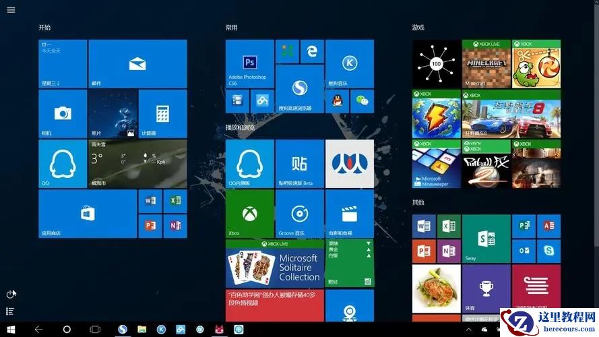
Task: Open the small QQ penguin tile in 常用
Action: [x=338, y=101]
